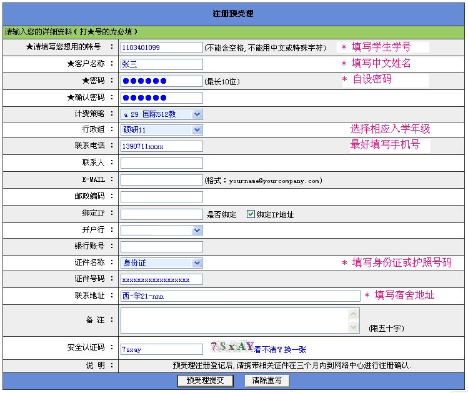Open the 行政组 dropdown showing 硕研11

coord(161,130)
